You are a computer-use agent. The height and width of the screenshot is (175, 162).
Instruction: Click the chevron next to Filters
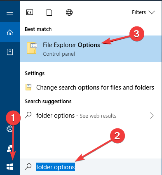click(x=152, y=12)
